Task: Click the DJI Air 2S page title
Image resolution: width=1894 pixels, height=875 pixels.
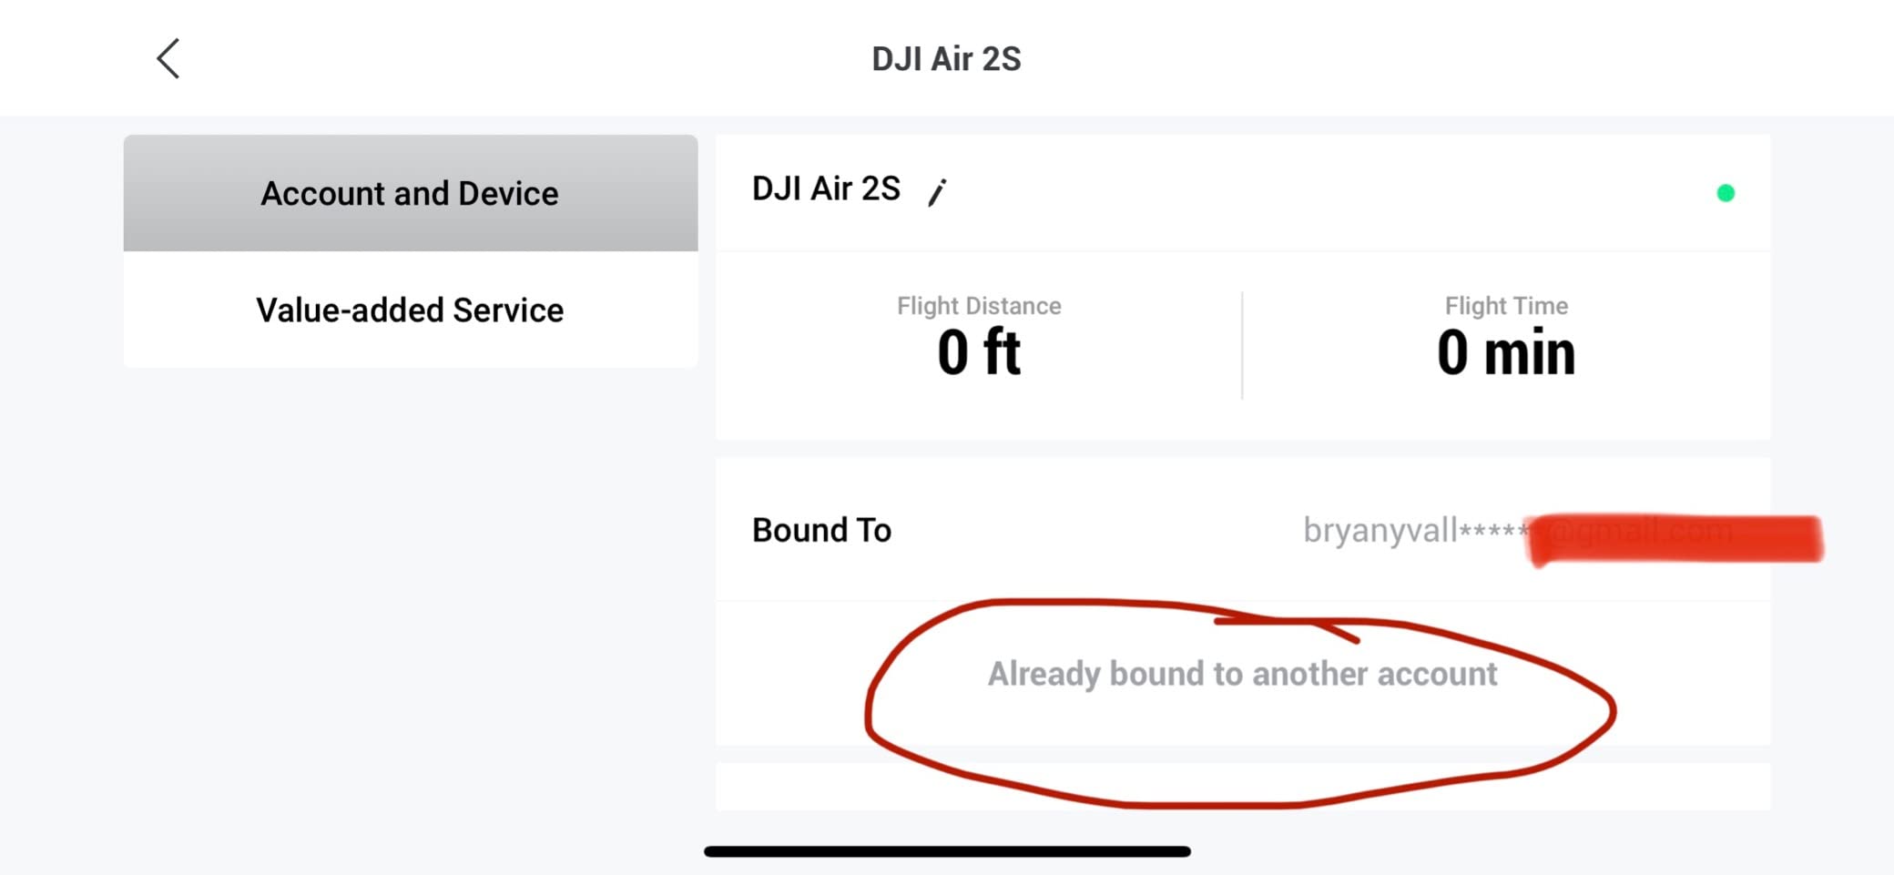Action: 946,59
